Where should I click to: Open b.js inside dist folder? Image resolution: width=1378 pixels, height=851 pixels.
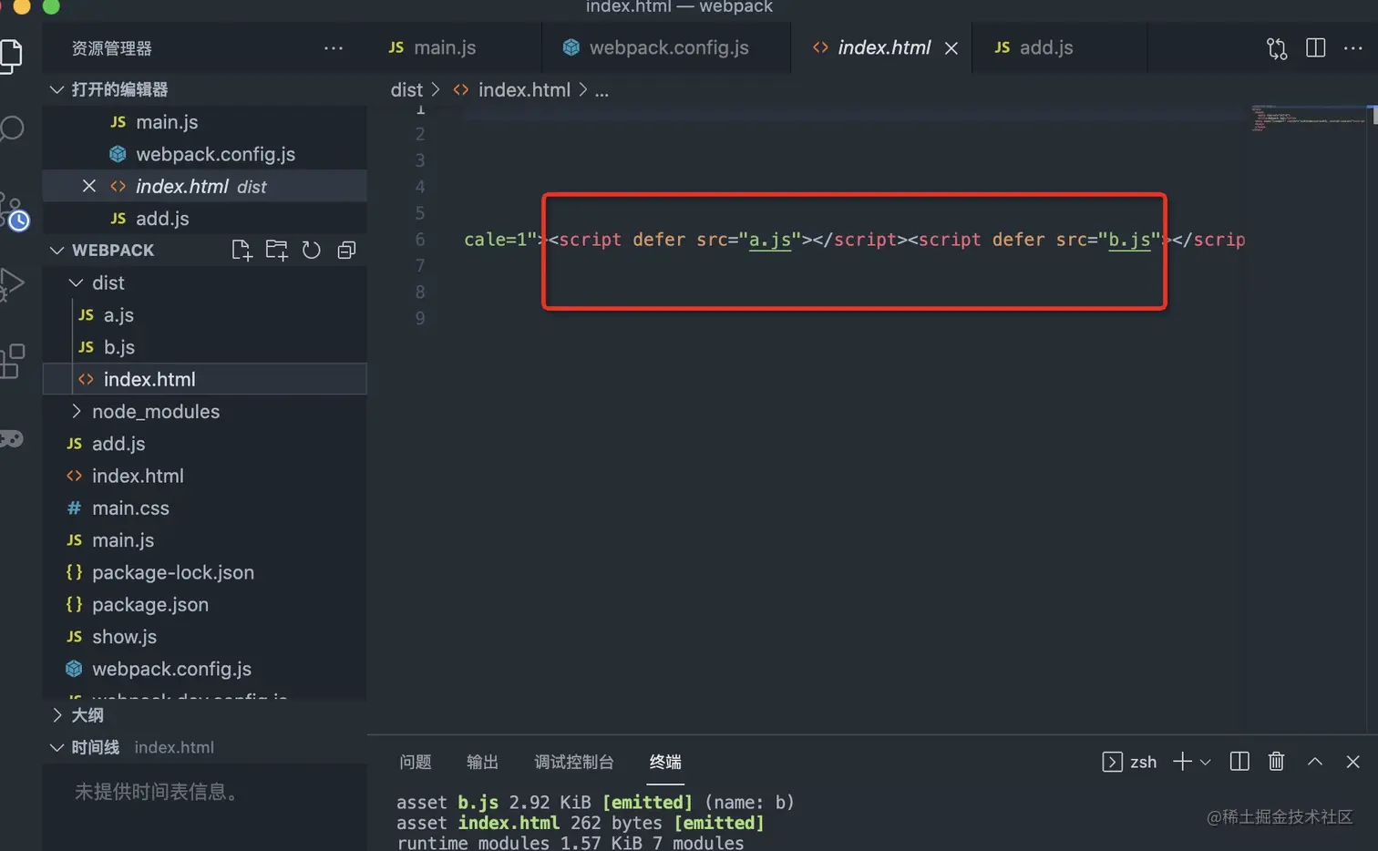point(204,347)
